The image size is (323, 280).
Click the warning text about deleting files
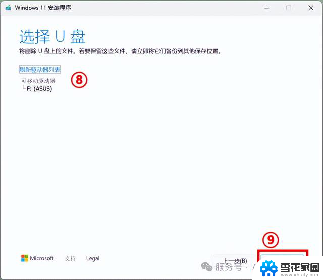[120, 51]
